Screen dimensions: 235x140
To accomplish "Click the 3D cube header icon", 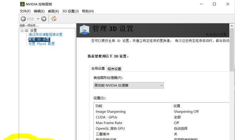I will [84, 29].
